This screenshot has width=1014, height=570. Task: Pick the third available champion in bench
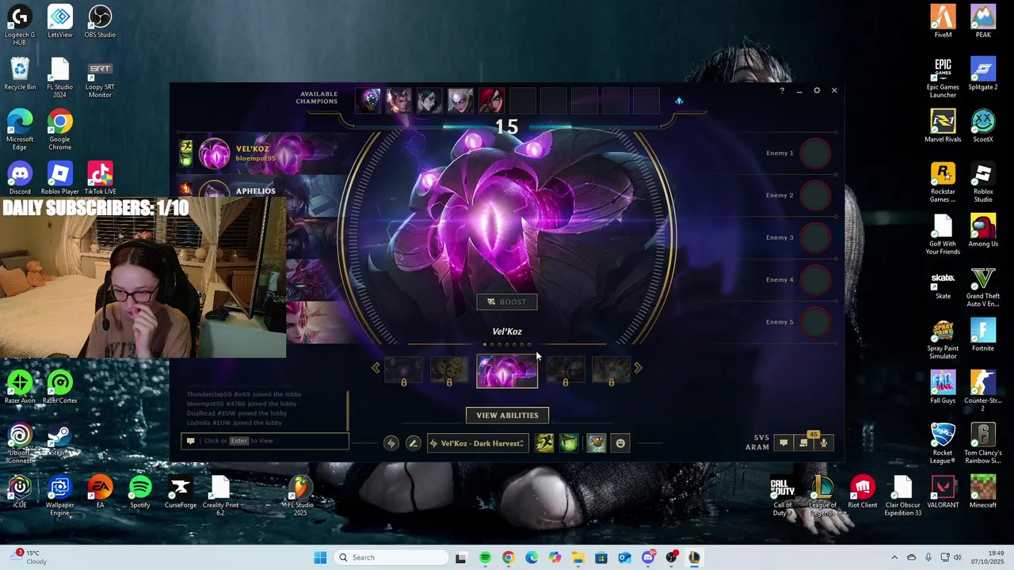(x=430, y=101)
